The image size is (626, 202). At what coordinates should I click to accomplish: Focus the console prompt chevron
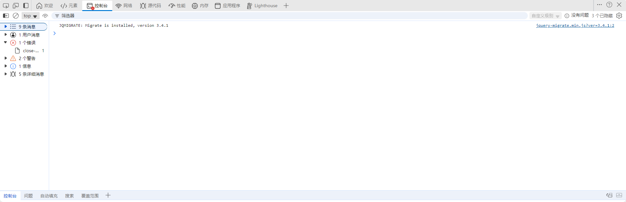pos(54,33)
